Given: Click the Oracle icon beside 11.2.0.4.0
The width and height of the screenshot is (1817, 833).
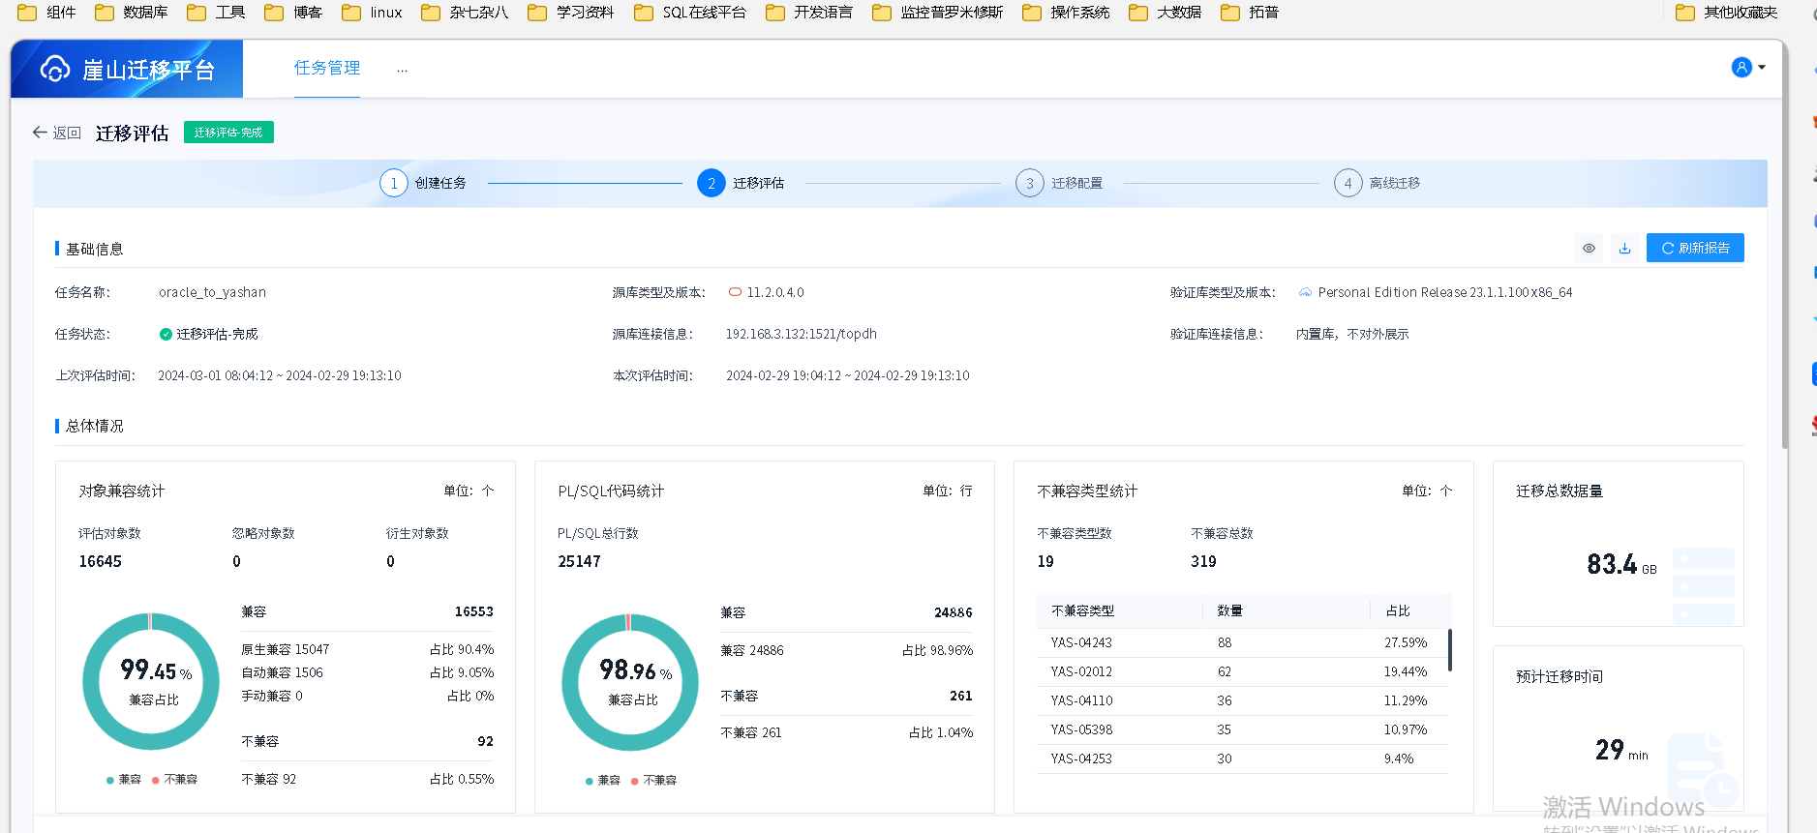Looking at the screenshot, I should (x=735, y=292).
